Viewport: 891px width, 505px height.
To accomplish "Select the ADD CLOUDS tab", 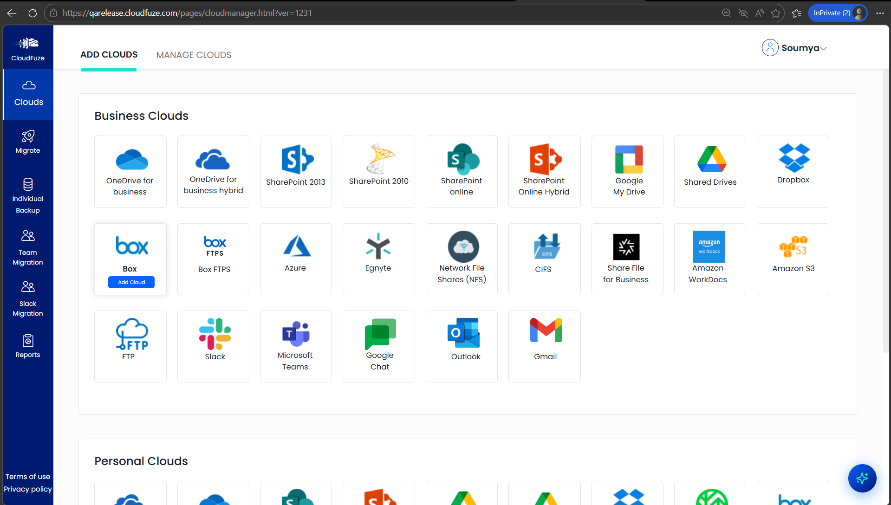I will tap(109, 55).
